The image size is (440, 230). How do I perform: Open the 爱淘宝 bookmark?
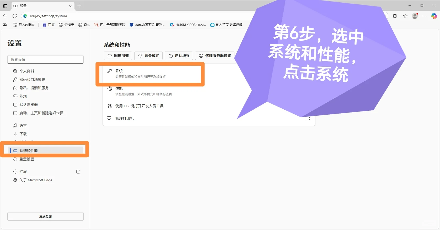pyautogui.click(x=66, y=25)
